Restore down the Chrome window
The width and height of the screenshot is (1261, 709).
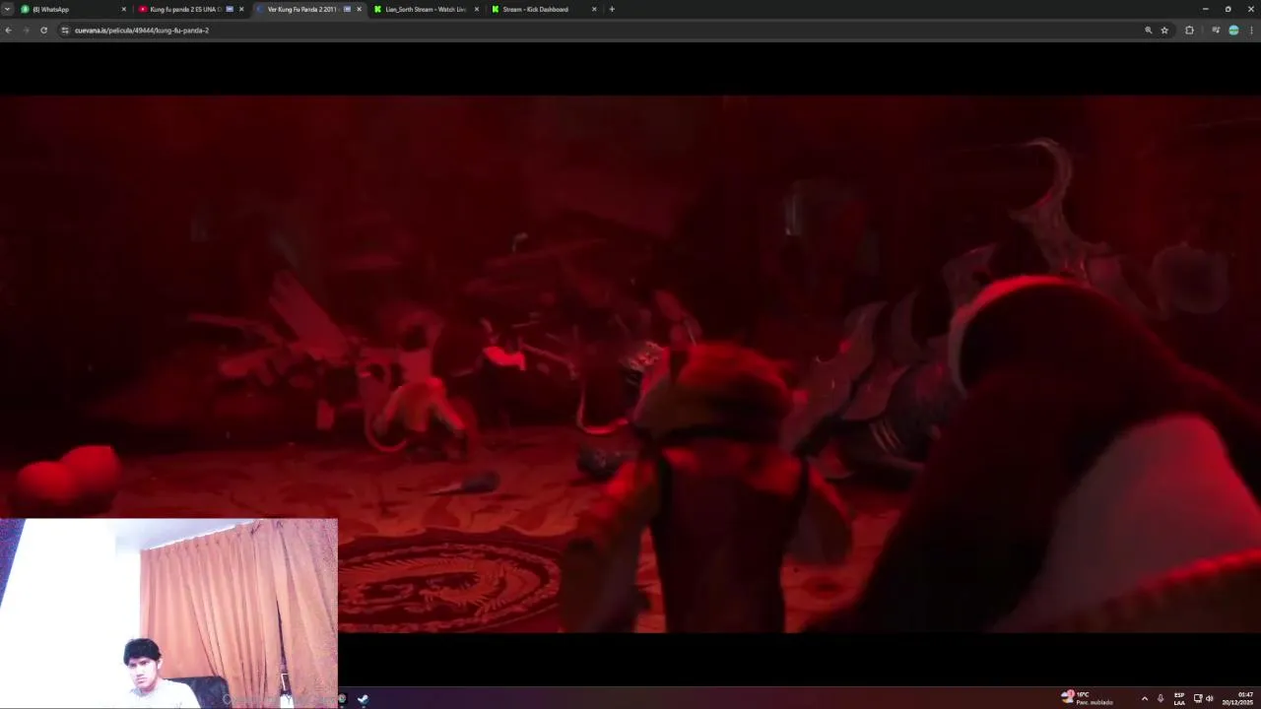tap(1228, 9)
